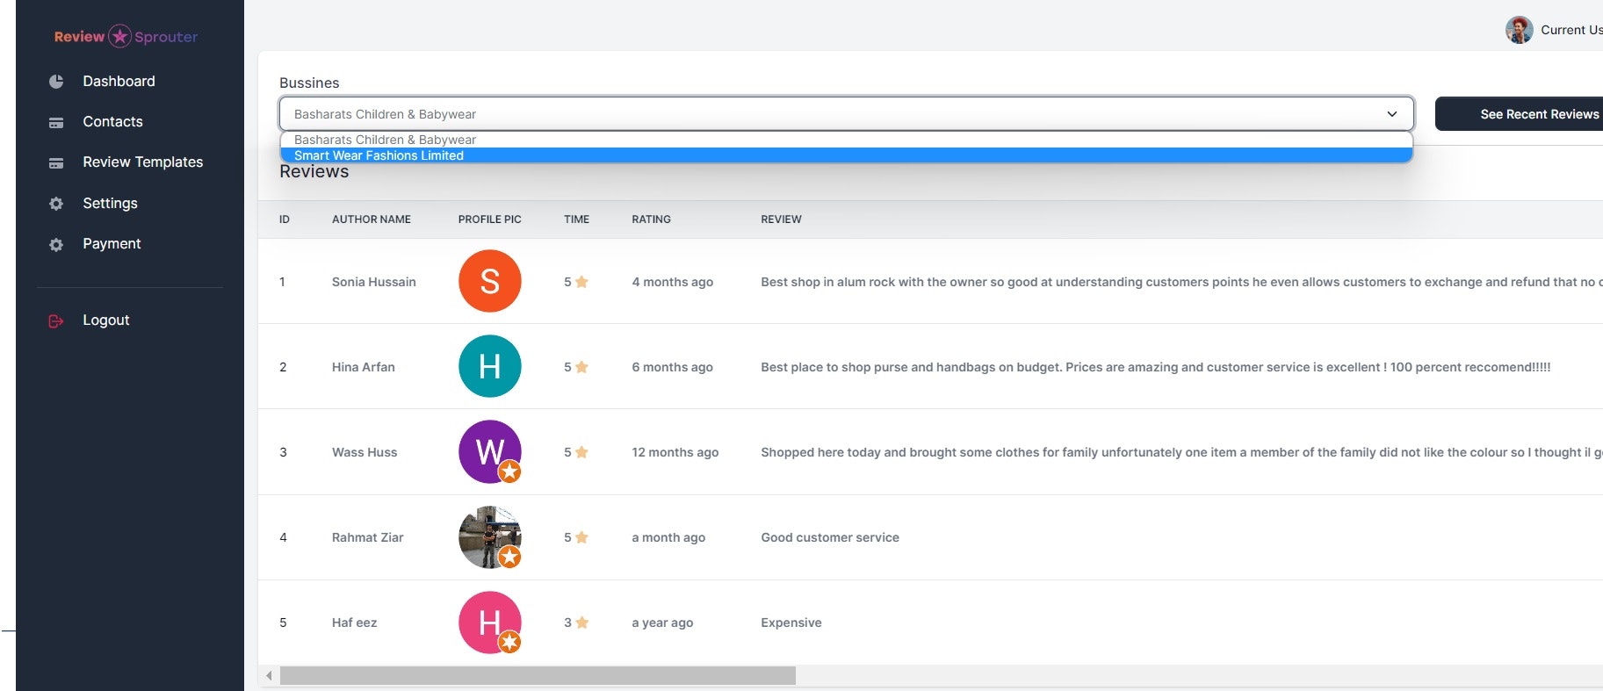Screen dimensions: 1603x691
Task: Click the author name Wass Huss
Action: coord(365,452)
